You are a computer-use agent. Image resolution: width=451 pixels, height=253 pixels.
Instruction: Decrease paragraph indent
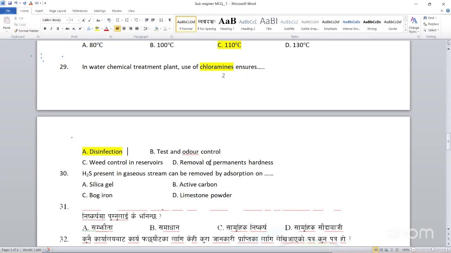(147, 20)
